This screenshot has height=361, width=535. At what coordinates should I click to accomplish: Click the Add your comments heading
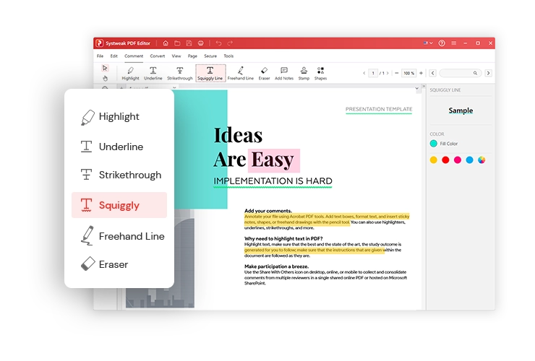point(267,211)
